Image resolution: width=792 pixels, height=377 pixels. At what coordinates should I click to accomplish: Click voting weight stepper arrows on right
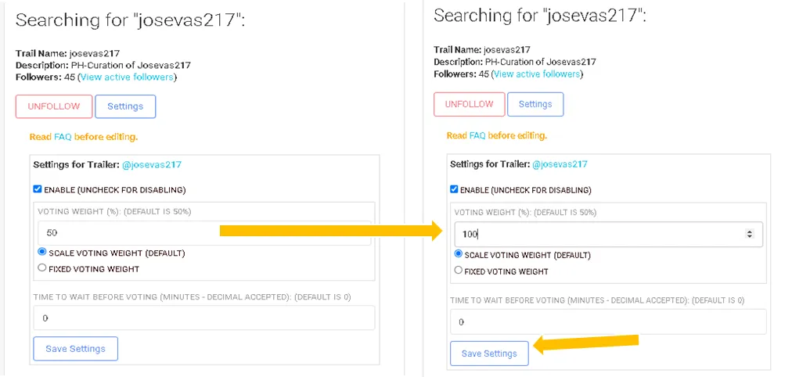[x=750, y=234]
